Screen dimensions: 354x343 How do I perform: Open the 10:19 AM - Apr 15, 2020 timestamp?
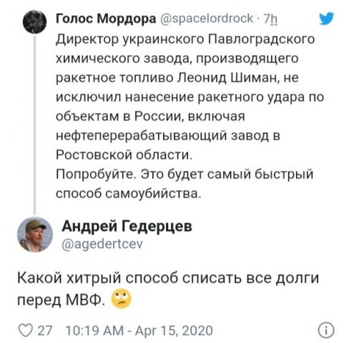[x=139, y=331]
